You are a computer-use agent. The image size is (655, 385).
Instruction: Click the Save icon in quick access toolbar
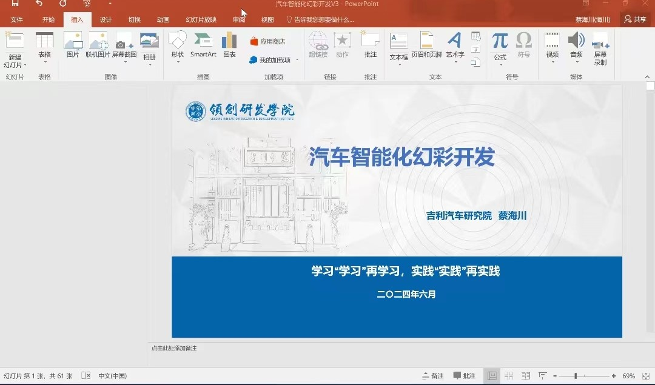[15, 3]
